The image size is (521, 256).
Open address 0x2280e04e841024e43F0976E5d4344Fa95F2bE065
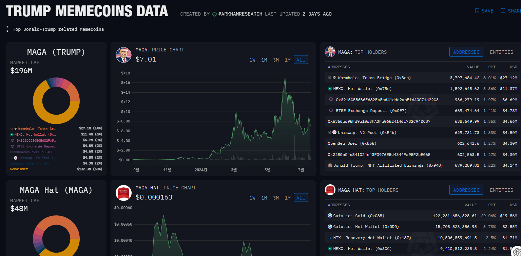[379, 155]
